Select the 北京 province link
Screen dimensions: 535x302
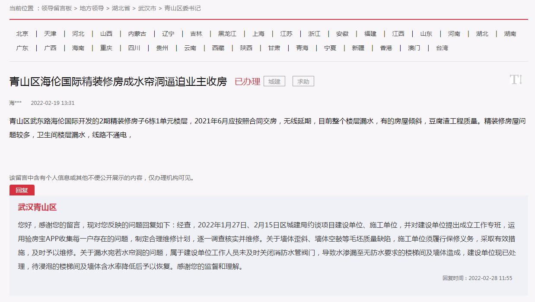[22, 34]
